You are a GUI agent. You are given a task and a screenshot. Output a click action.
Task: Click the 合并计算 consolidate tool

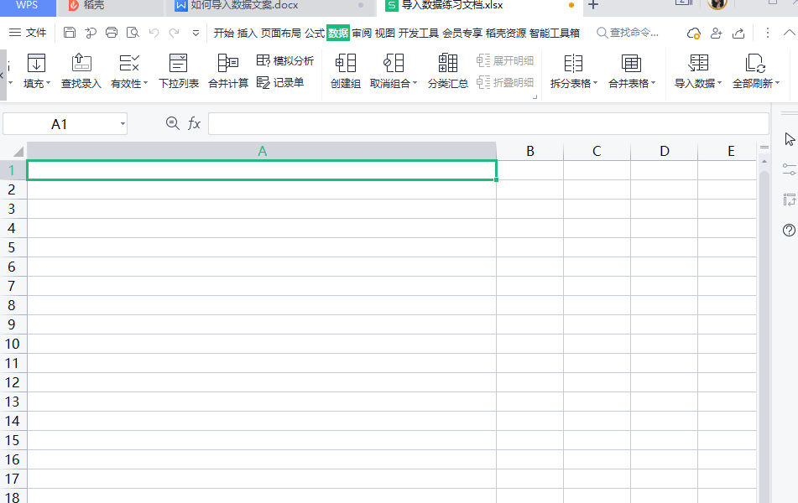click(228, 72)
